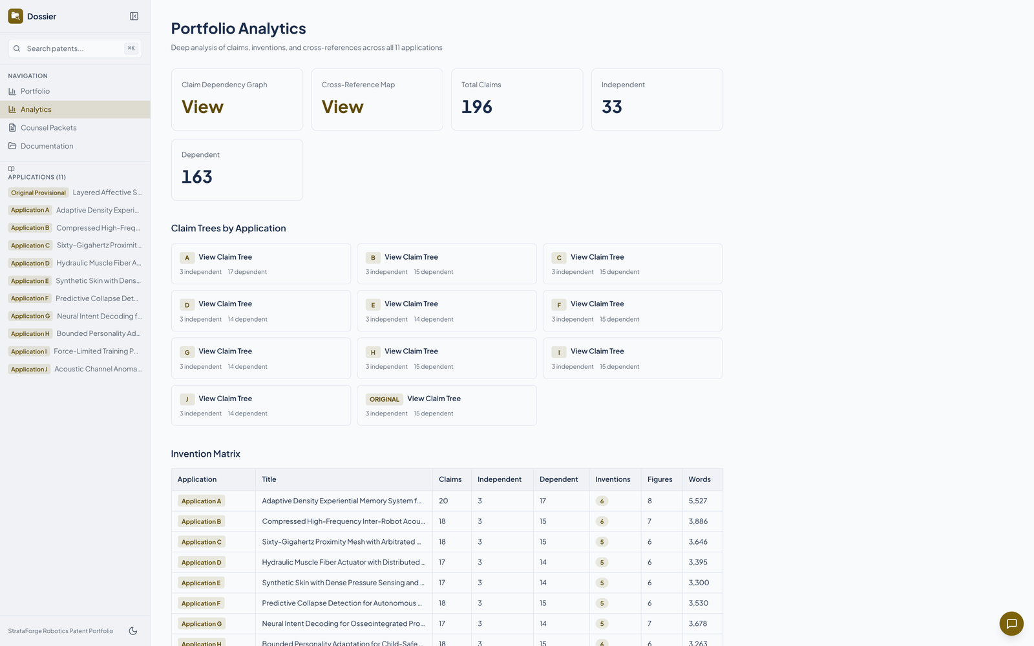The width and height of the screenshot is (1034, 646).
Task: View Claim Tree for application C
Action: coord(633,264)
